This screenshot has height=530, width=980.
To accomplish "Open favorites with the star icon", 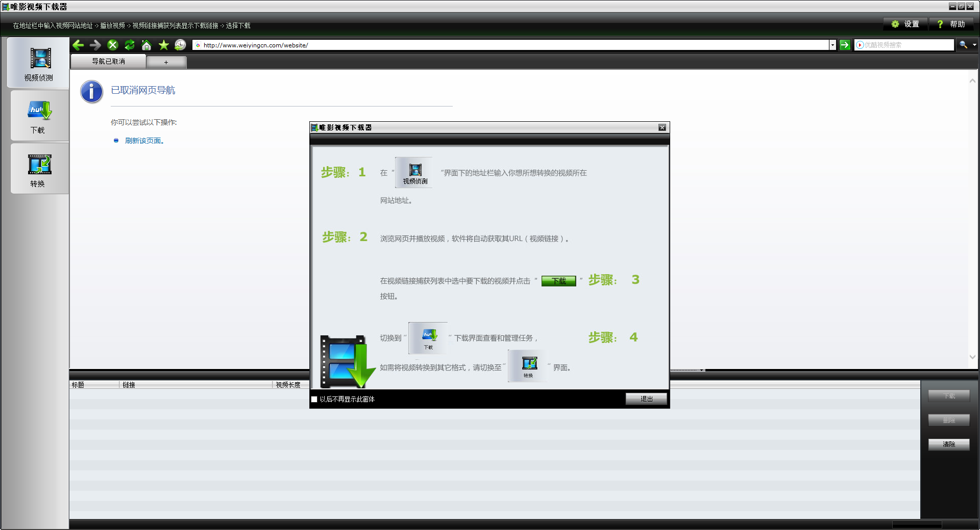I will click(163, 45).
